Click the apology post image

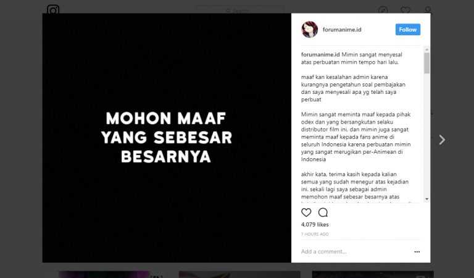[x=167, y=138]
